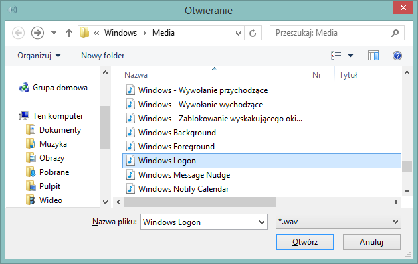Open the Nazwa pliku dropdown arrow
The width and height of the screenshot is (418, 264).
point(262,222)
